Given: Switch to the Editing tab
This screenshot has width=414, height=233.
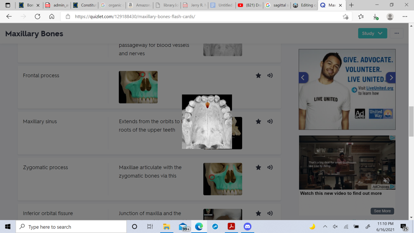Looking at the screenshot, I should [304, 5].
